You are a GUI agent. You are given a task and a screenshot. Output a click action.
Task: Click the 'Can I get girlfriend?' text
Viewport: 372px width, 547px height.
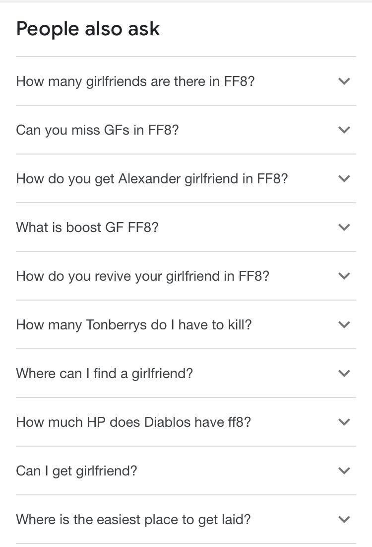tap(76, 470)
